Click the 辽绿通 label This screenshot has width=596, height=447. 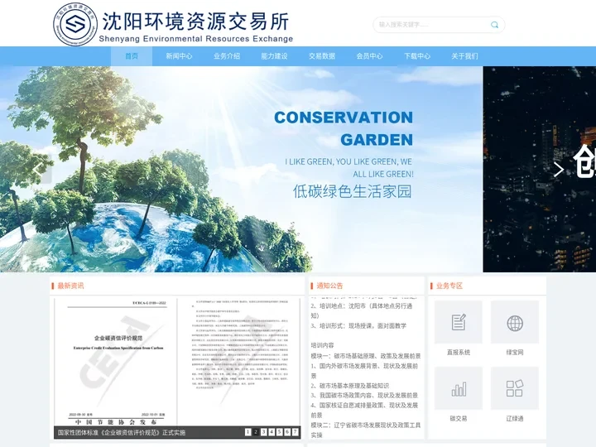515,419
